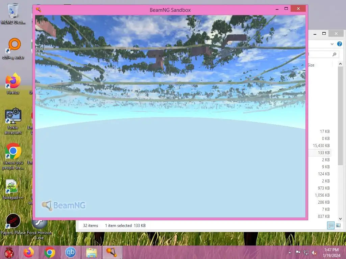Select the file row sized 17 KB
Image resolution: width=346 pixels, height=259 pixels.
tap(319, 131)
